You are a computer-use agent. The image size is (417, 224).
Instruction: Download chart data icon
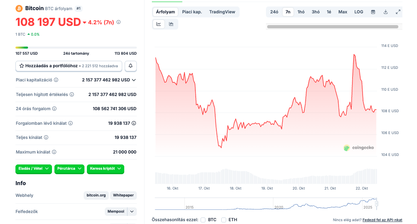[385, 12]
